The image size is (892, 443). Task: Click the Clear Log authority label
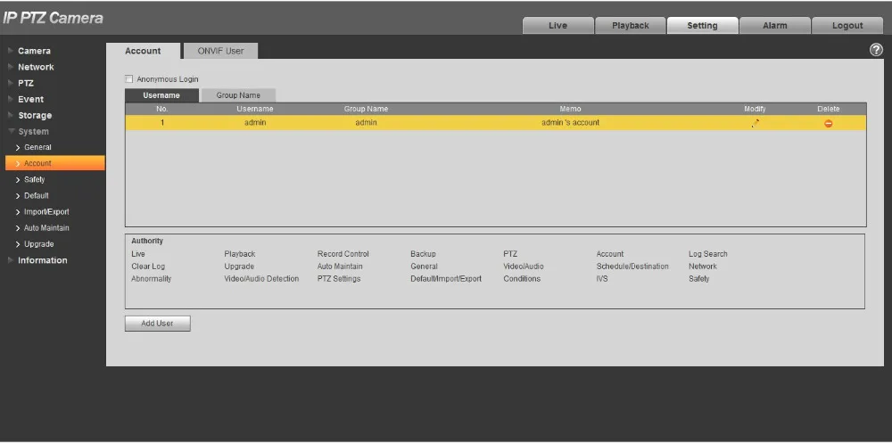coord(148,267)
